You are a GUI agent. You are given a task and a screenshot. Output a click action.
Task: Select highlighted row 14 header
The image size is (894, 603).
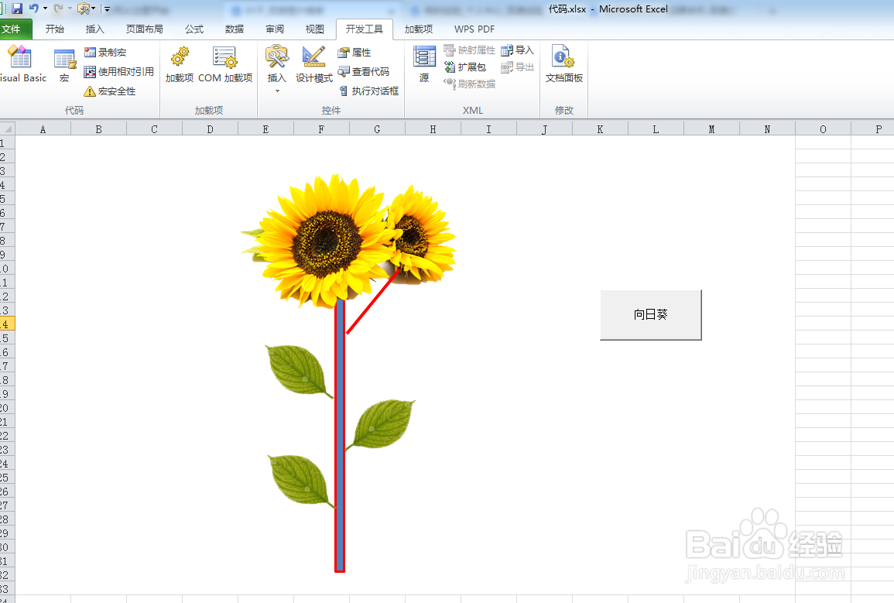pos(7,324)
